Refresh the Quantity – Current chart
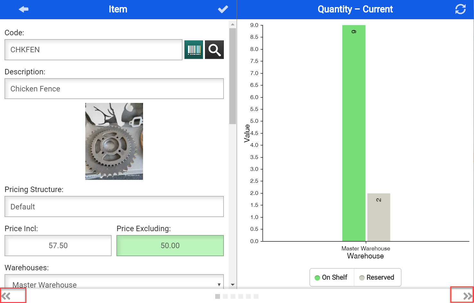The width and height of the screenshot is (474, 303). point(461,9)
